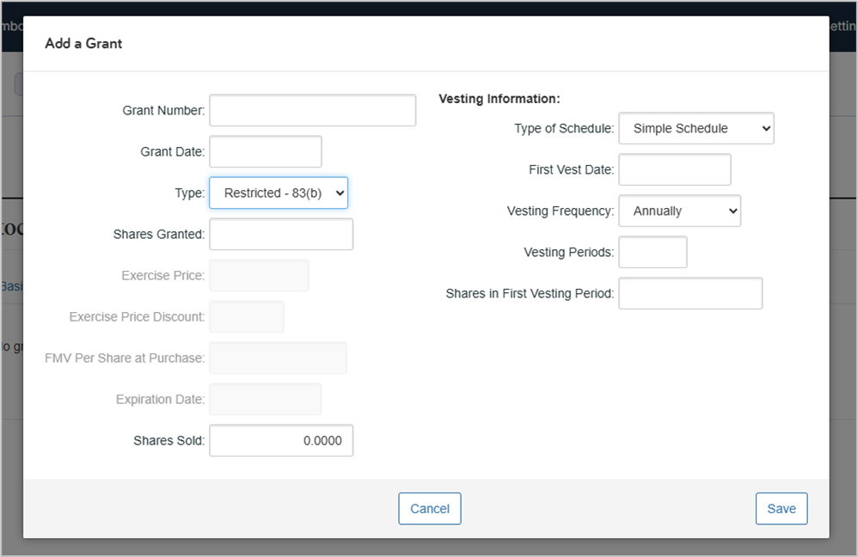The height and width of the screenshot is (557, 858).
Task: Select the Shares Granted text box
Action: [x=281, y=234]
